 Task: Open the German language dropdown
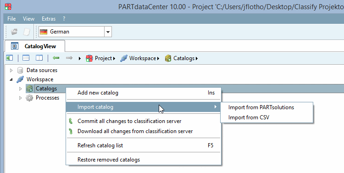tap(108, 32)
